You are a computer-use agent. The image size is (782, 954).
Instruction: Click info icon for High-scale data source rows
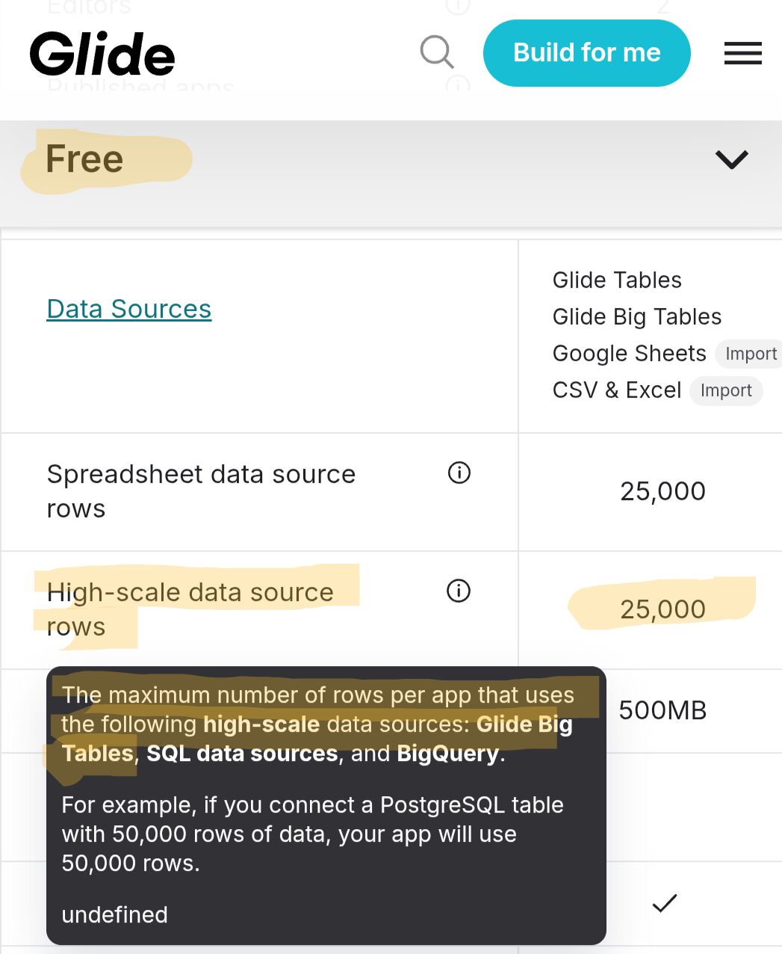click(459, 591)
